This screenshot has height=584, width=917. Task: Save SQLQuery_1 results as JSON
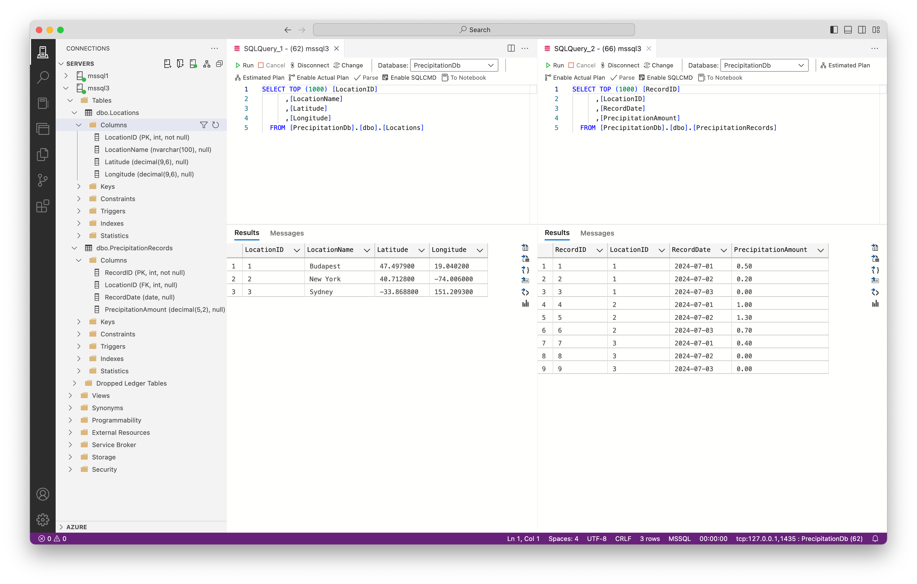(x=525, y=270)
